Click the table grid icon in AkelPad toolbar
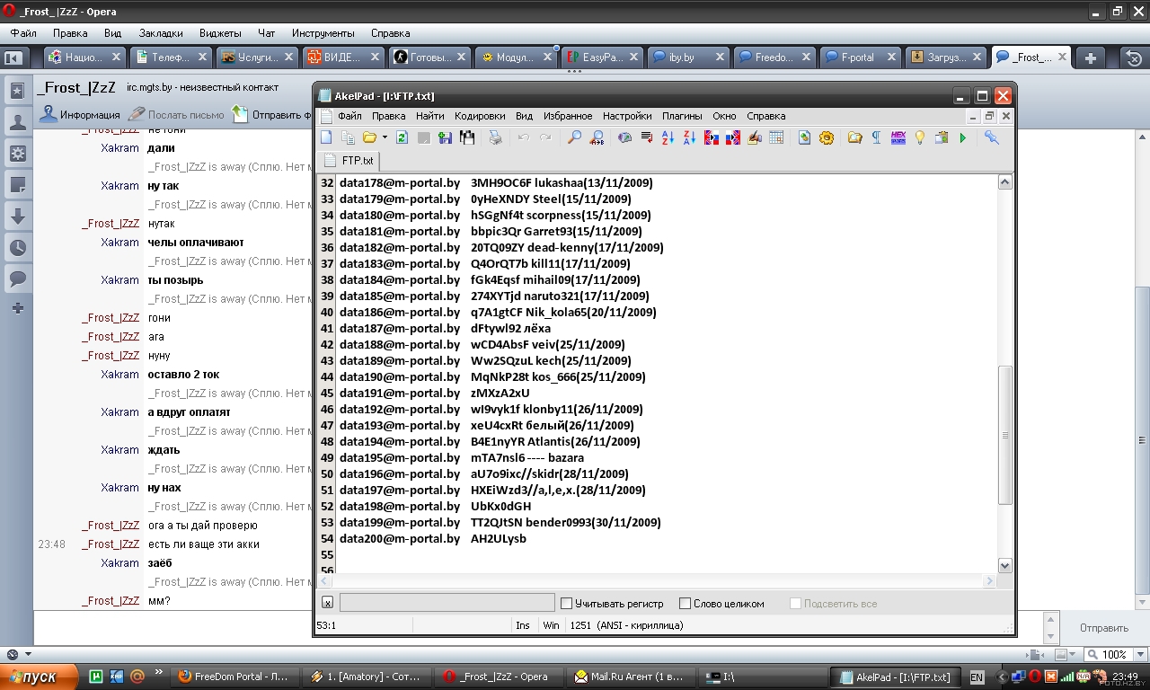 (776, 137)
